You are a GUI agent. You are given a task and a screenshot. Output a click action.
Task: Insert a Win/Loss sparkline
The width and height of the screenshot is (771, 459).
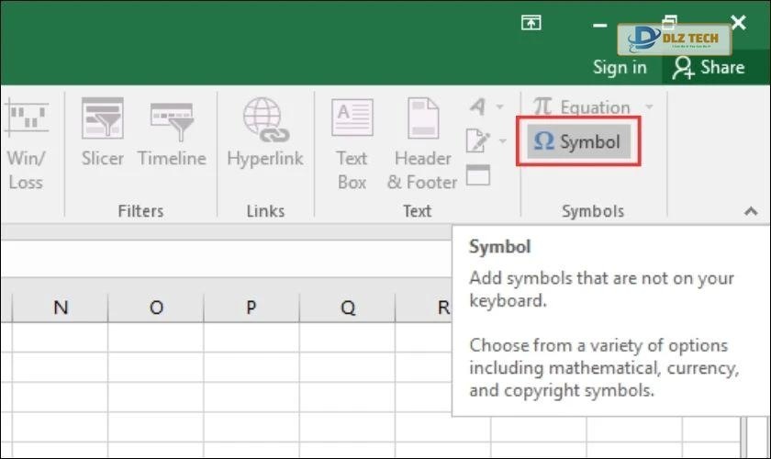coord(25,144)
